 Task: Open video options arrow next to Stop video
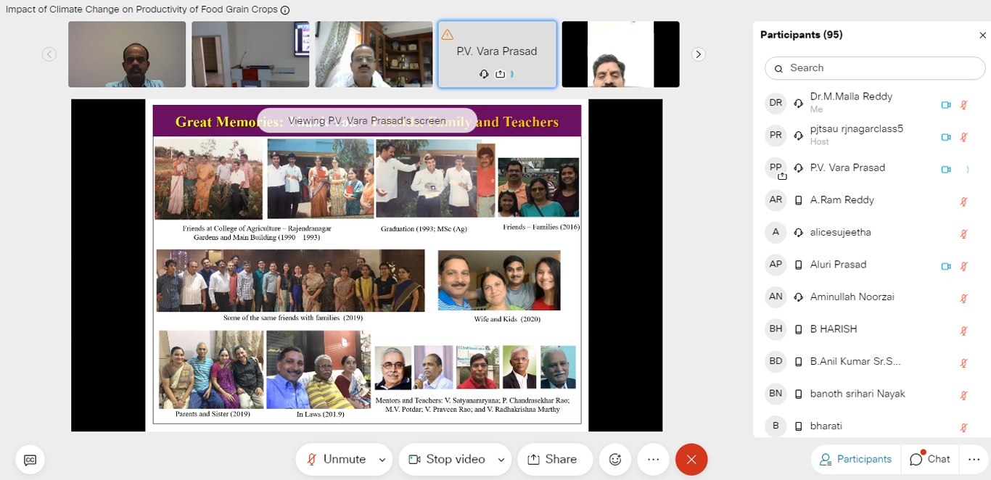(x=501, y=460)
